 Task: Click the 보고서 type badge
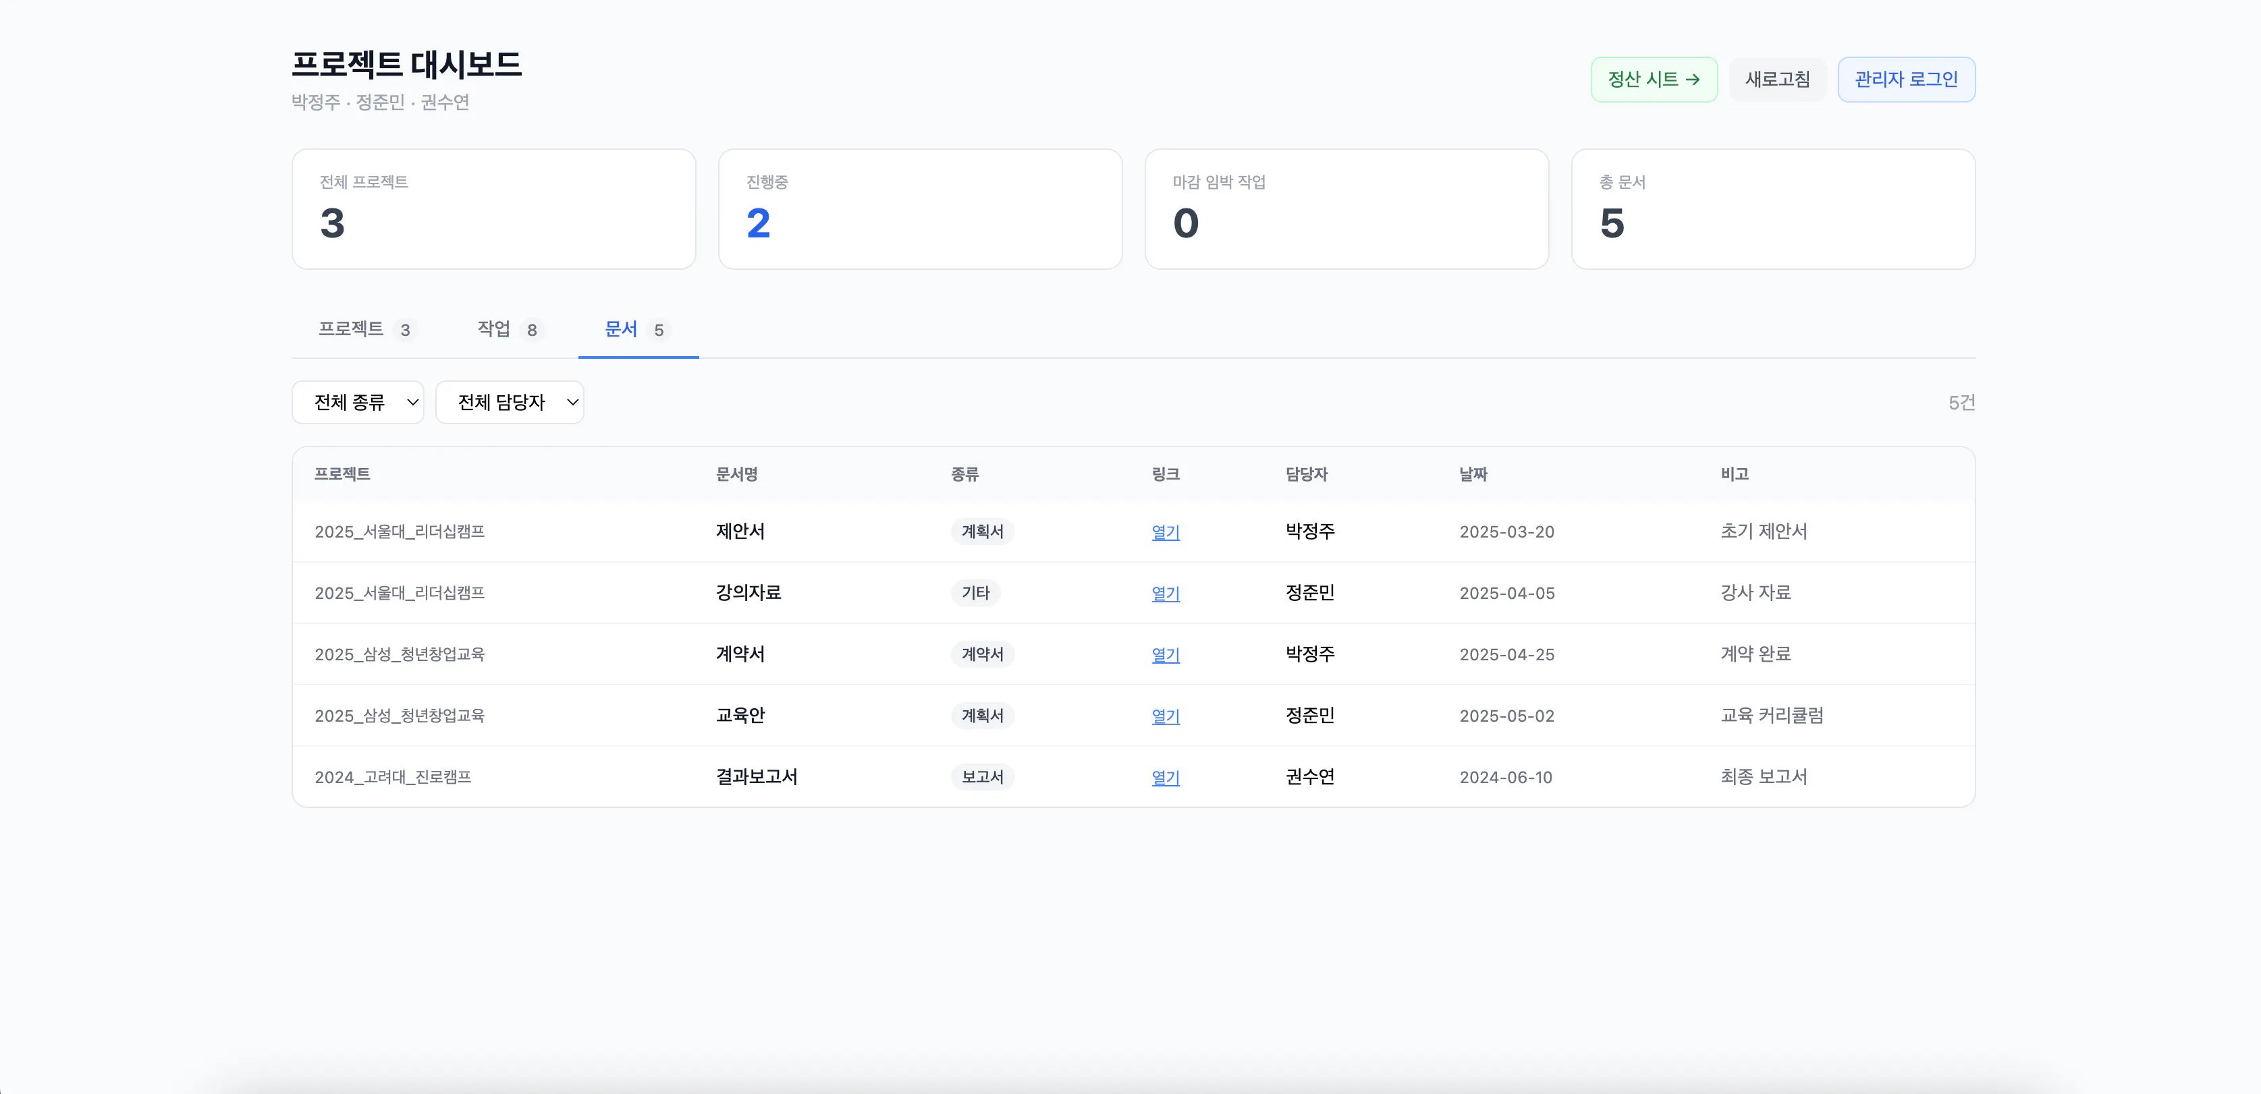[983, 777]
